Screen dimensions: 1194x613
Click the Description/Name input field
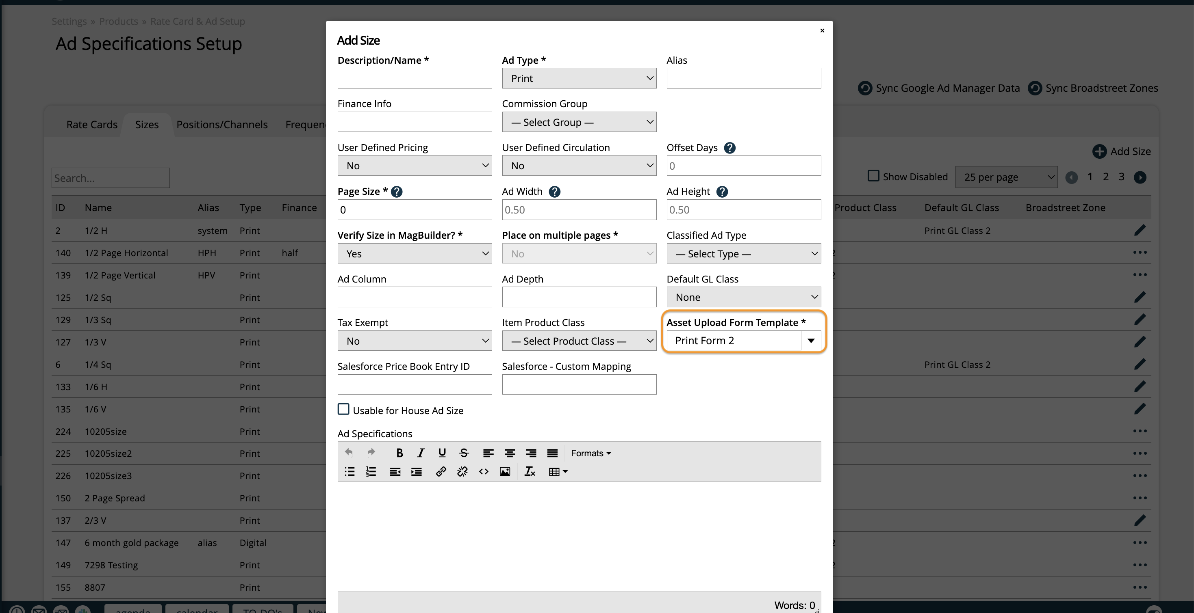click(x=415, y=78)
